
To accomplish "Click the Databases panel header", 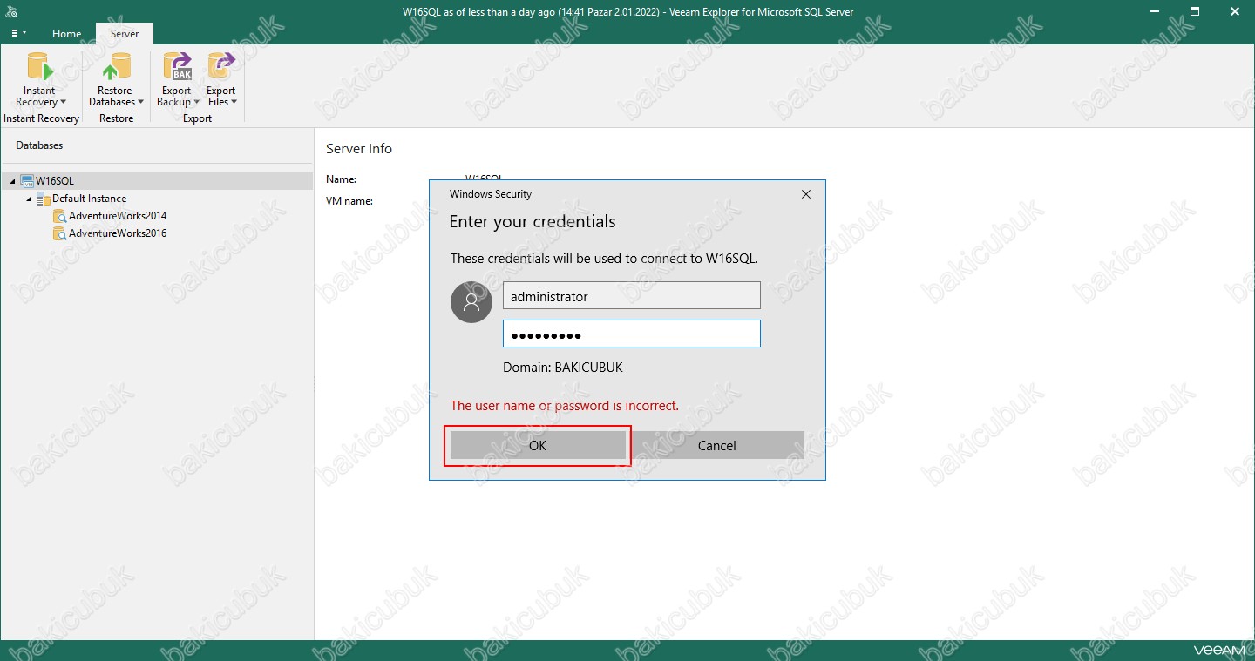I will pos(39,145).
